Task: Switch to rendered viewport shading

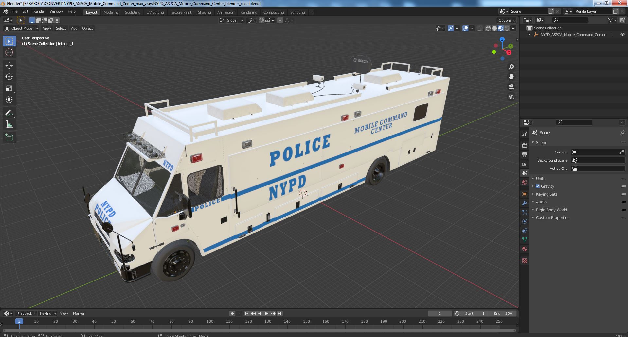Action: (507, 28)
